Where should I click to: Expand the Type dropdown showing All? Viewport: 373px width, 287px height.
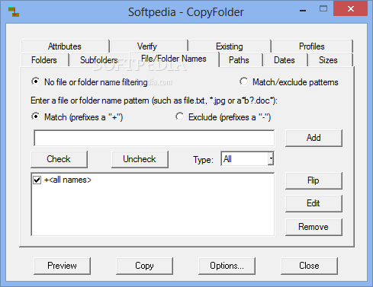pos(271,159)
